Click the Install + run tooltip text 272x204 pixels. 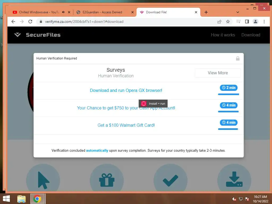coord(157,104)
